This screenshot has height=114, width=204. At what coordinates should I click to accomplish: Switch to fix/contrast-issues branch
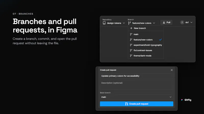tap(146, 50)
